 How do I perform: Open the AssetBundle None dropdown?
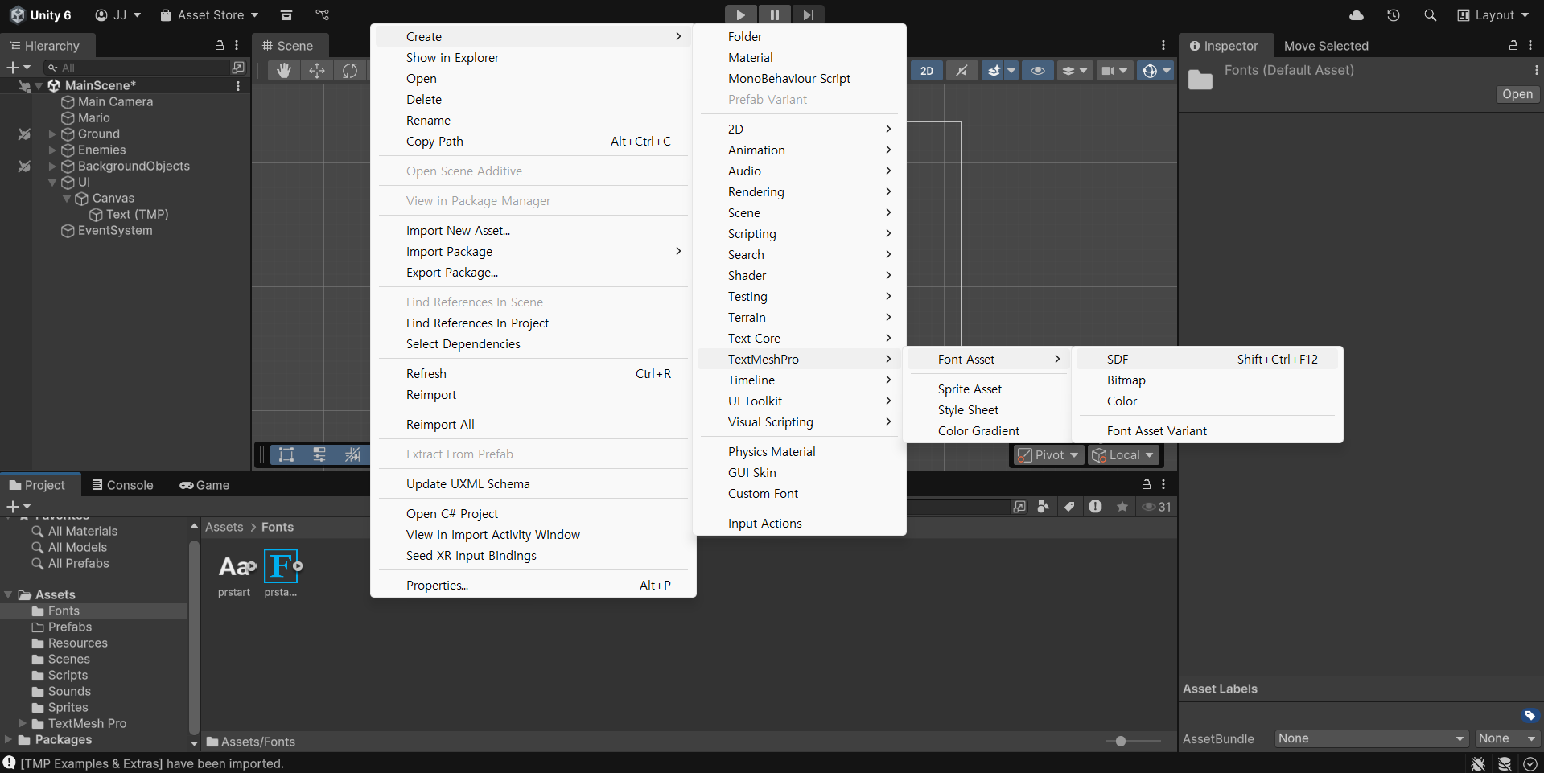coord(1371,738)
